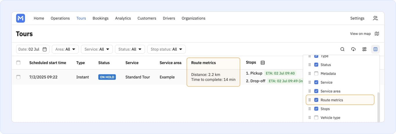Toggle the column chooser icon

(x=375, y=49)
